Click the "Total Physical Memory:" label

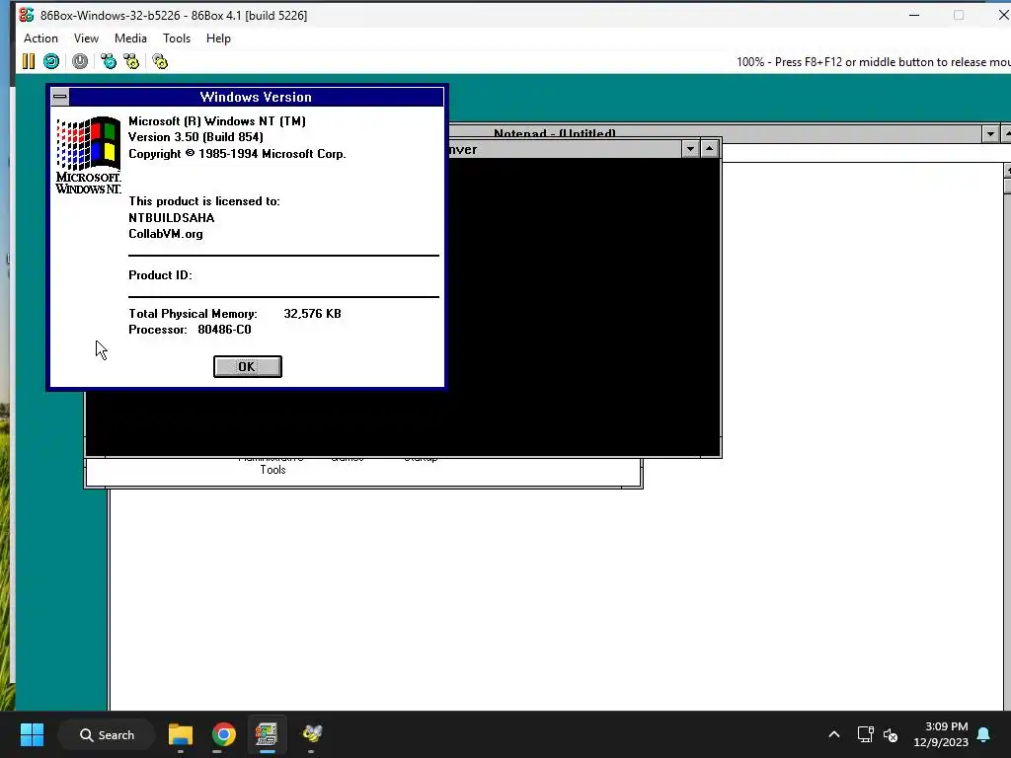coord(193,314)
